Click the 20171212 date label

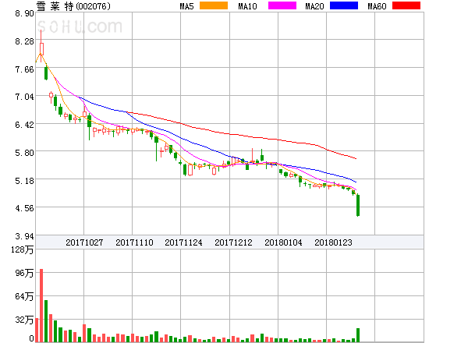coord(233,242)
